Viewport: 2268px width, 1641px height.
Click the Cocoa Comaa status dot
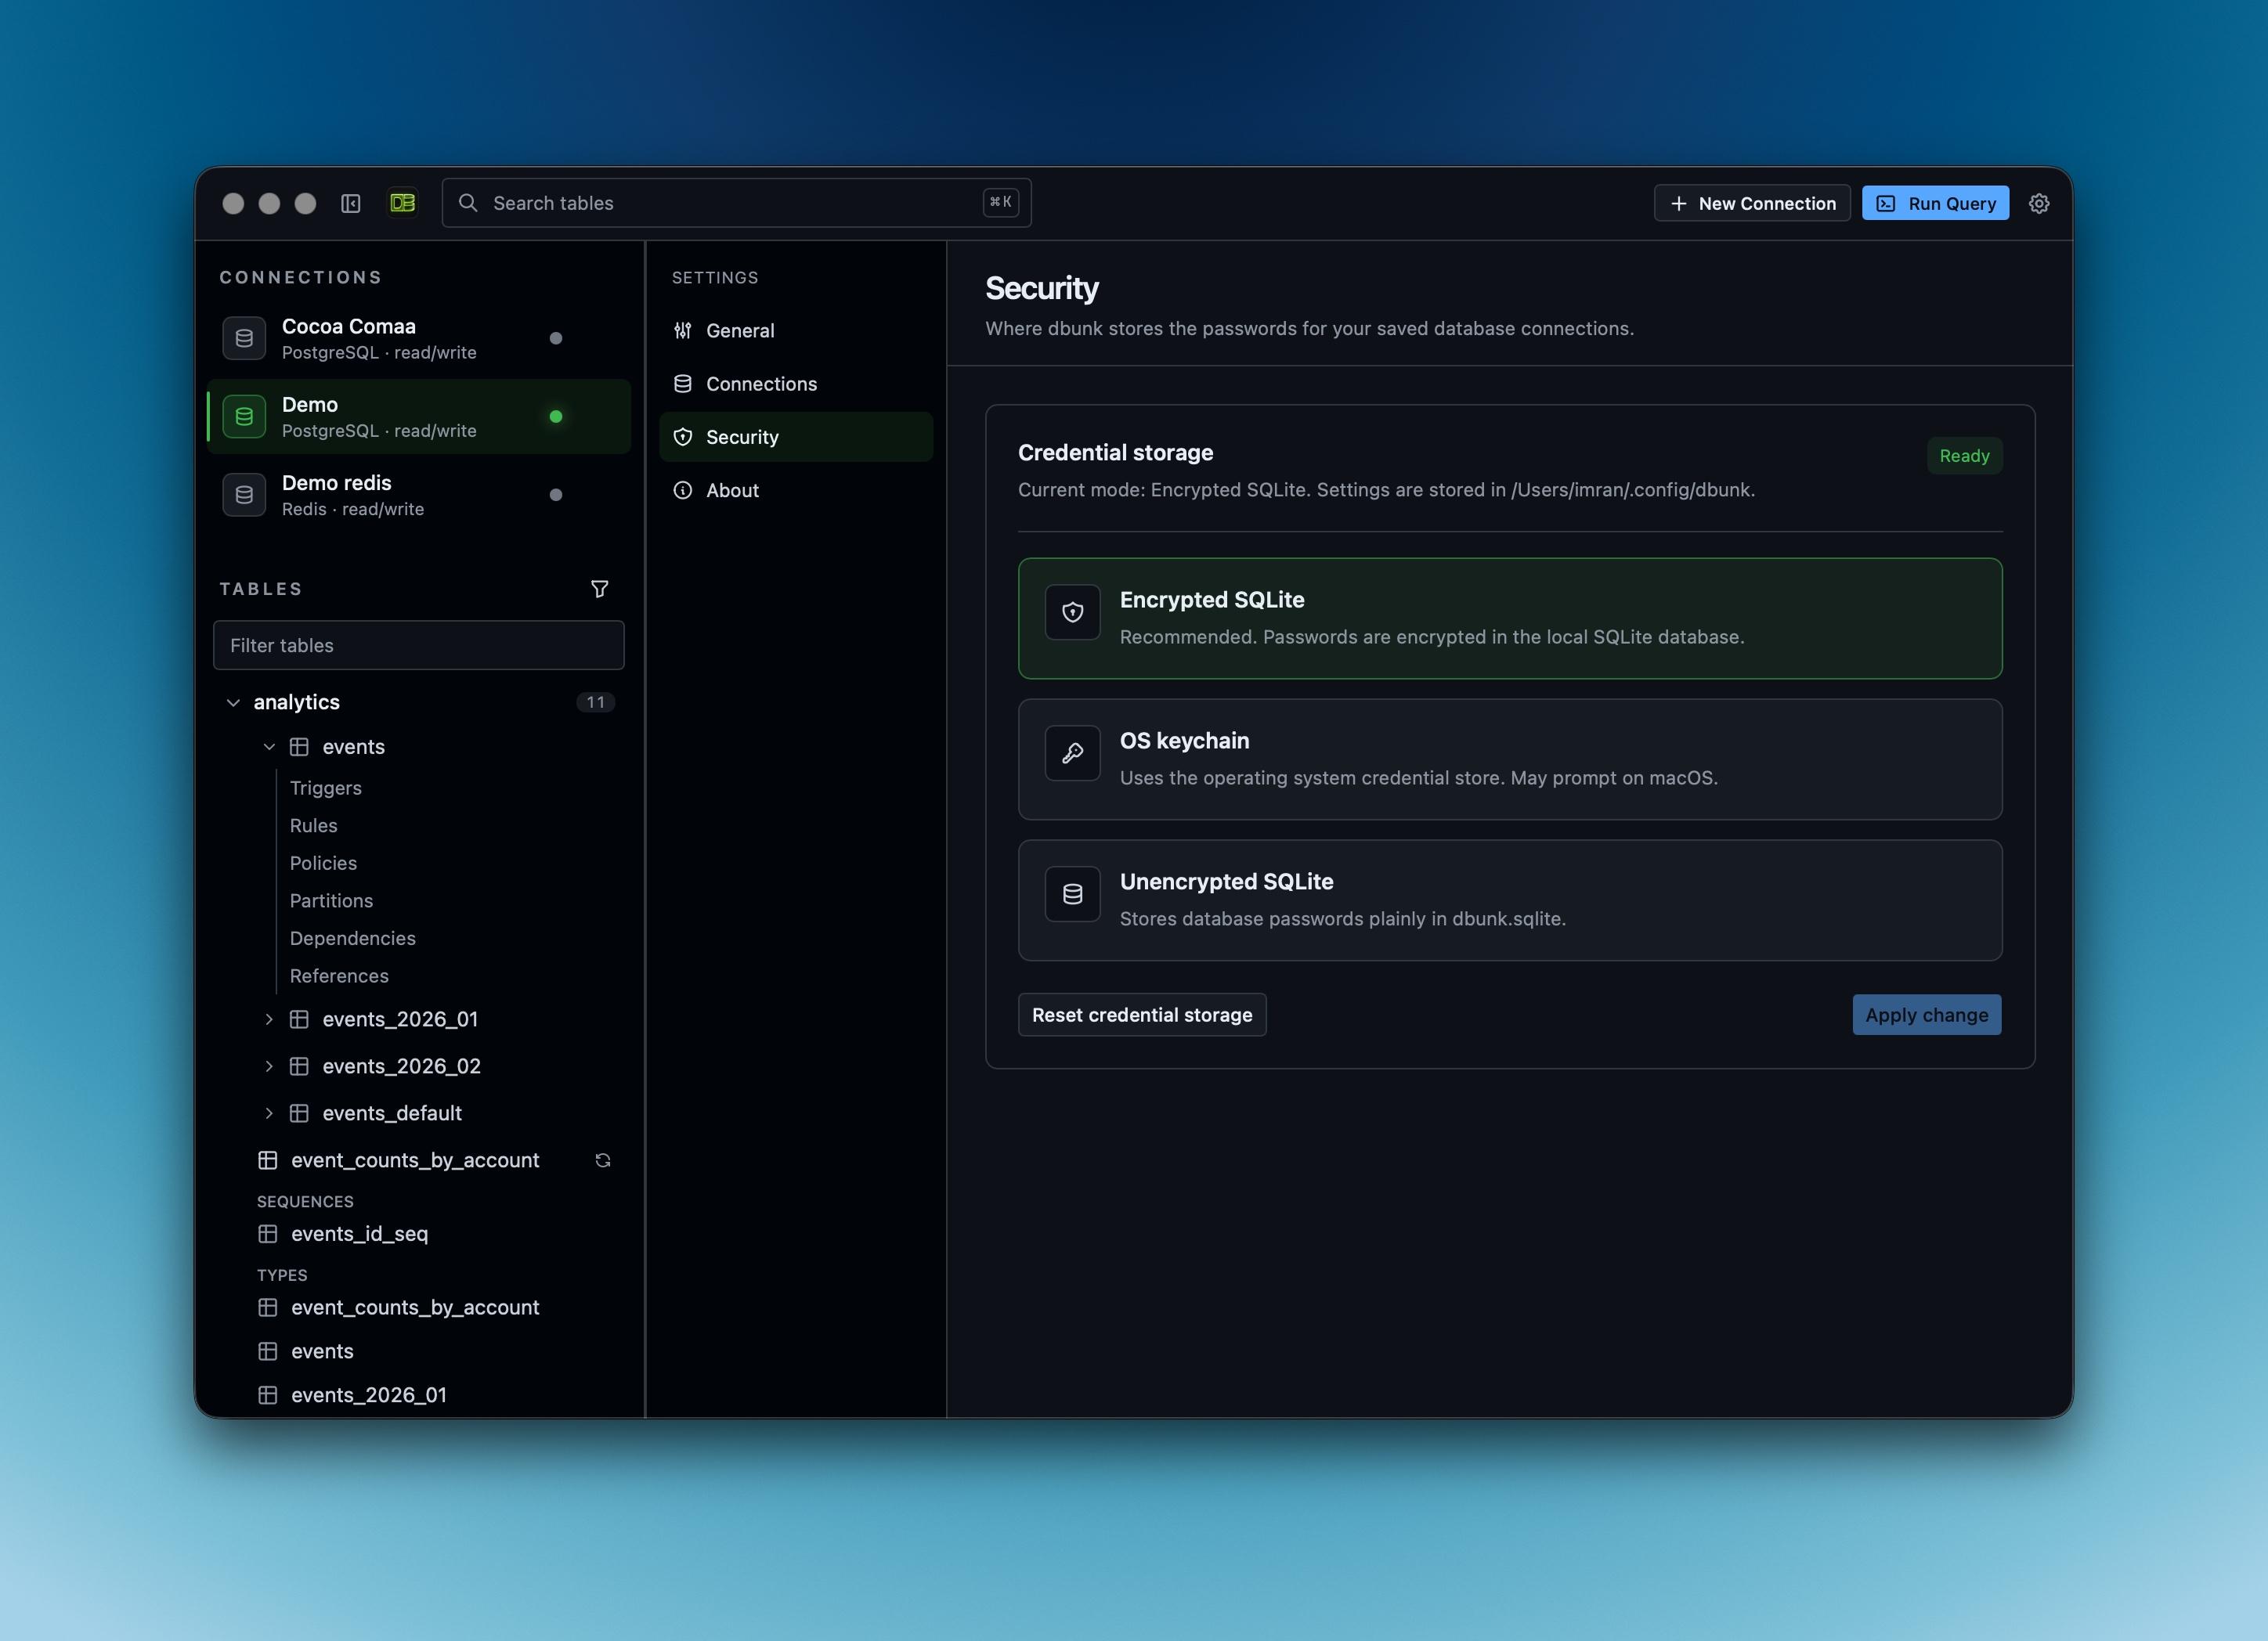click(556, 338)
